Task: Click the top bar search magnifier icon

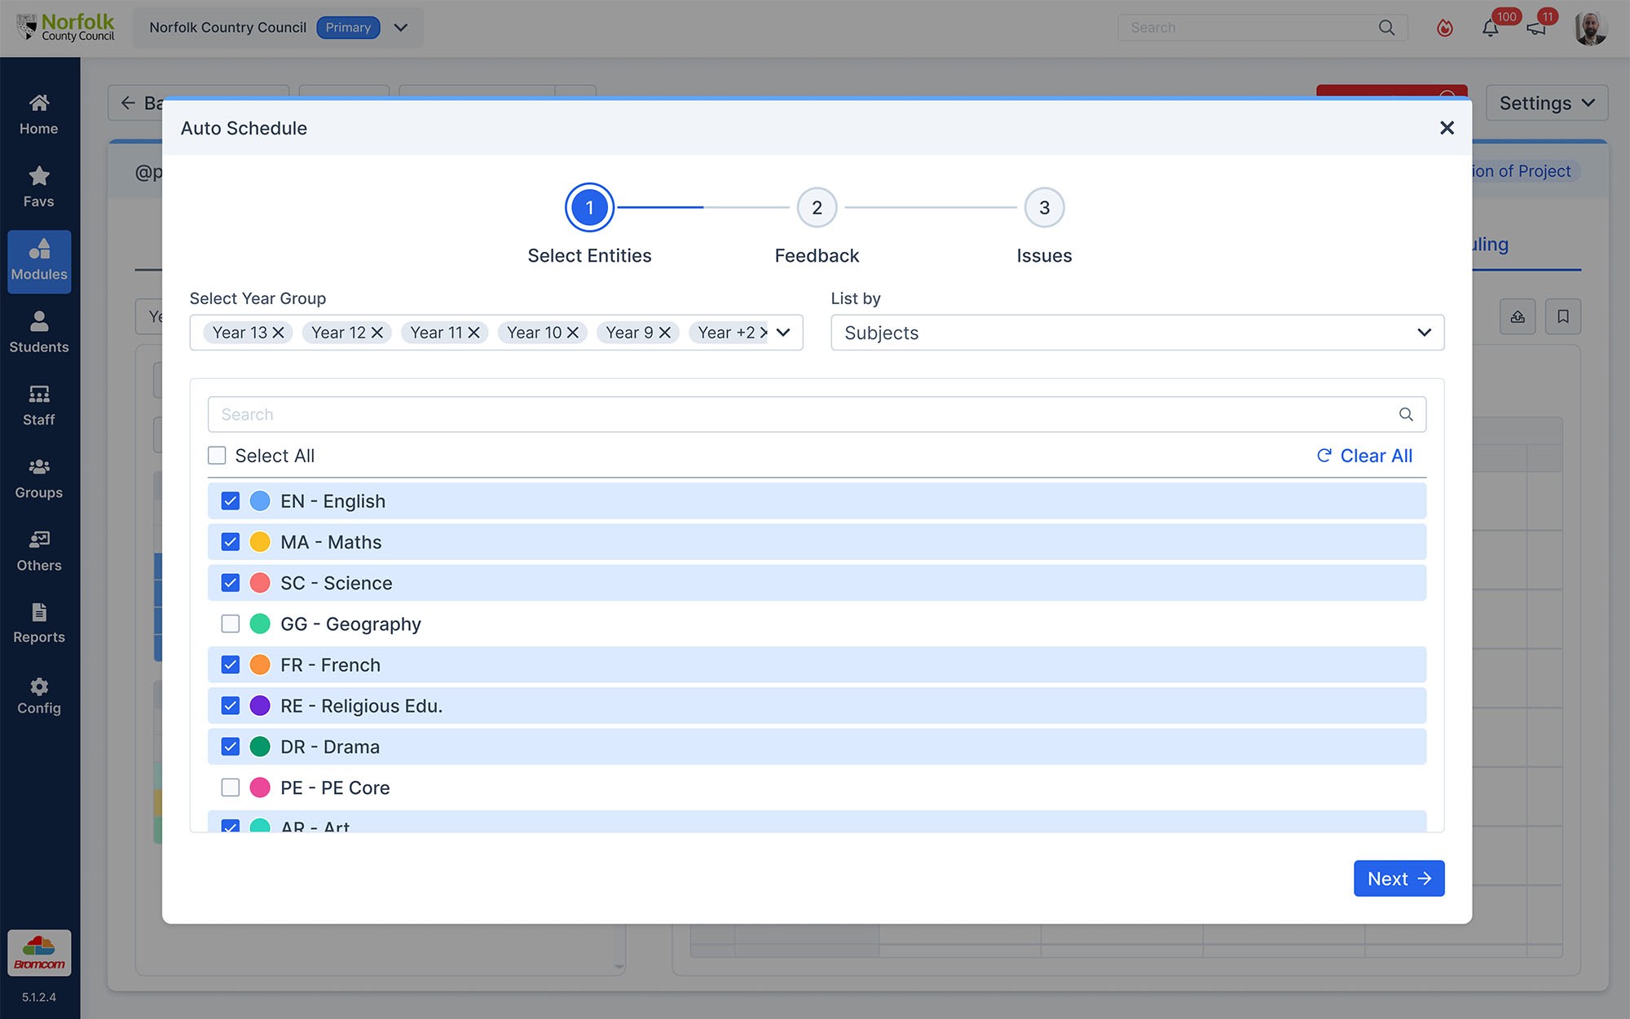Action: (x=1386, y=28)
